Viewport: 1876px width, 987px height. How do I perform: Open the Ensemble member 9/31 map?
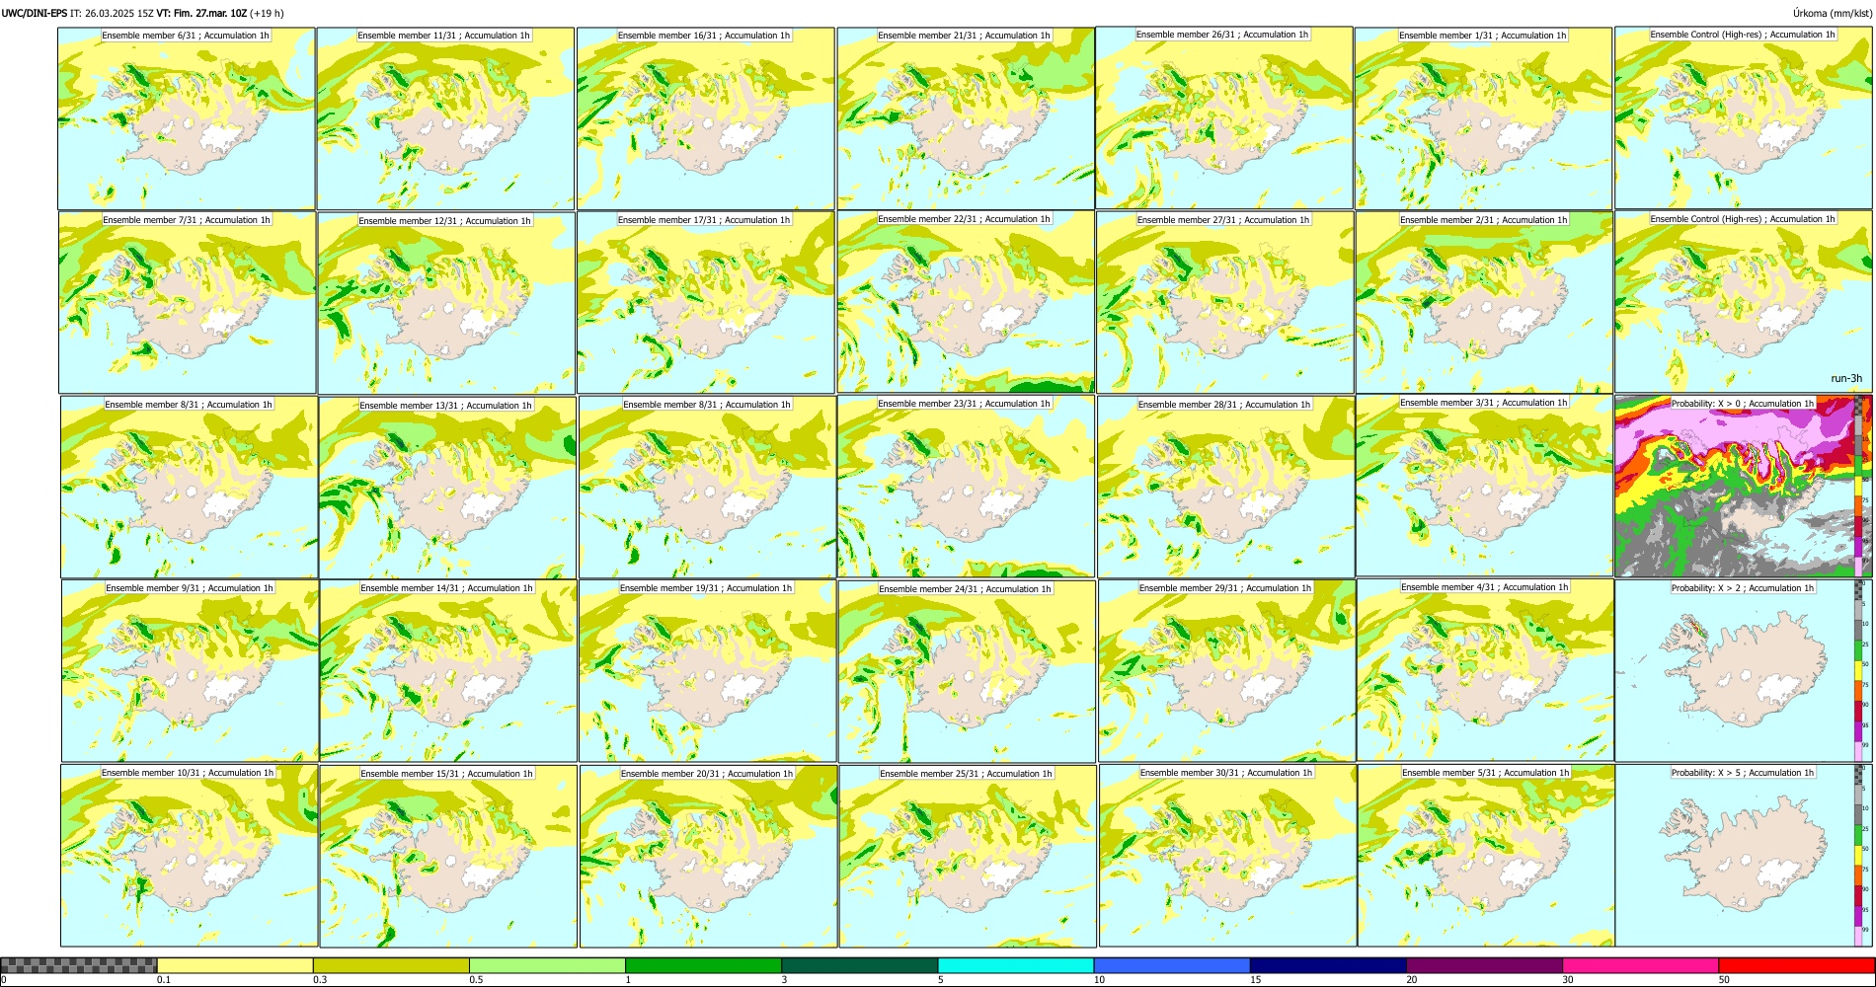coord(190,671)
